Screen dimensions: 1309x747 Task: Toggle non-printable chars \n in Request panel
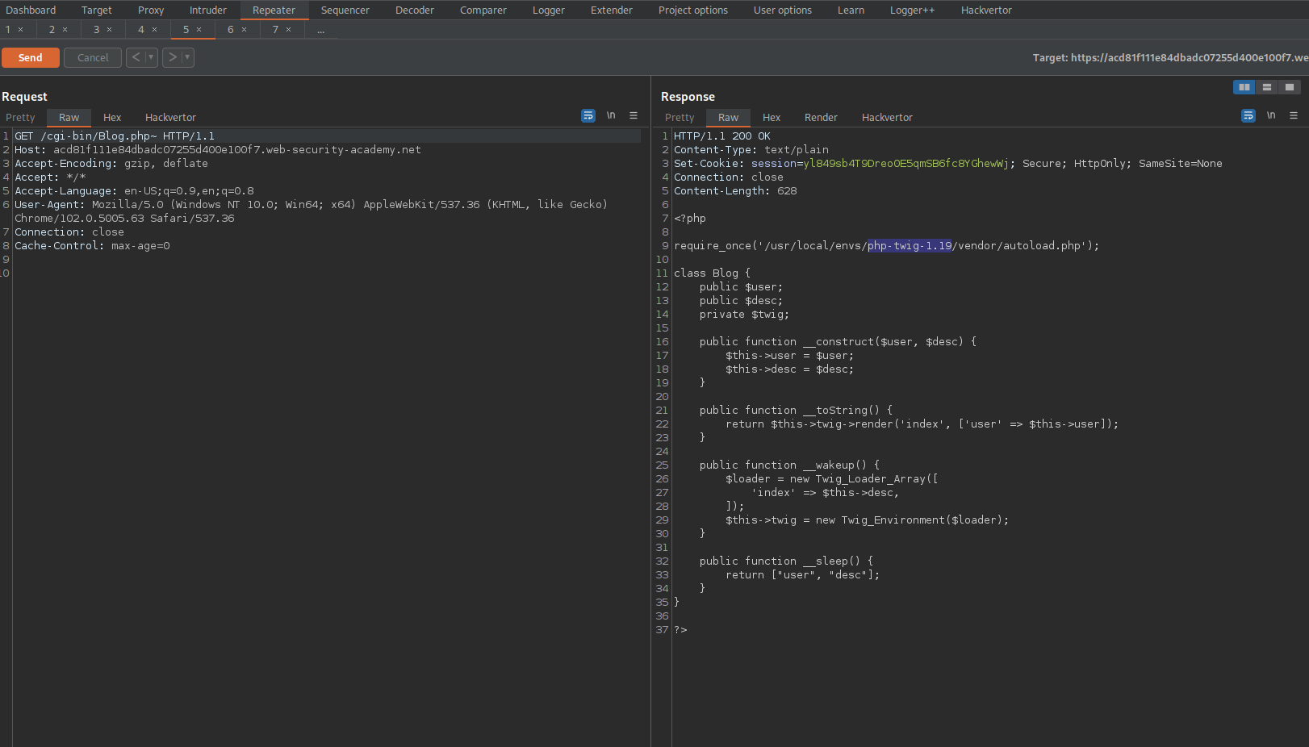coord(611,115)
